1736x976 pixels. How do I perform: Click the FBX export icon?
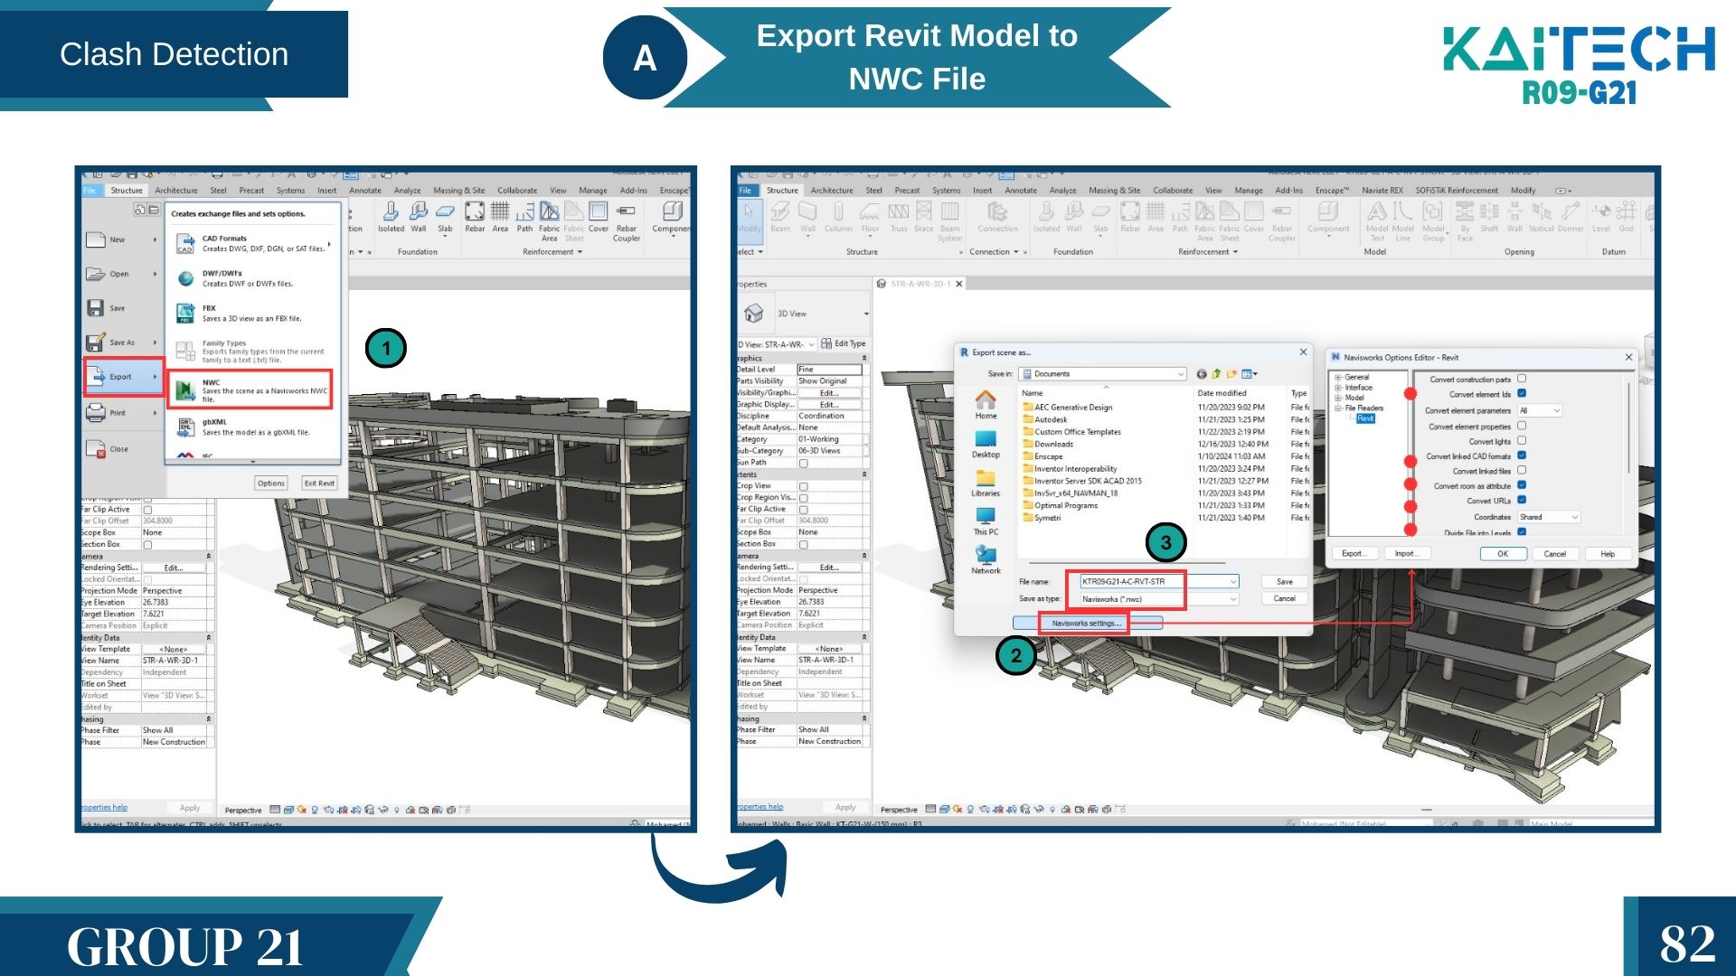pos(185,313)
